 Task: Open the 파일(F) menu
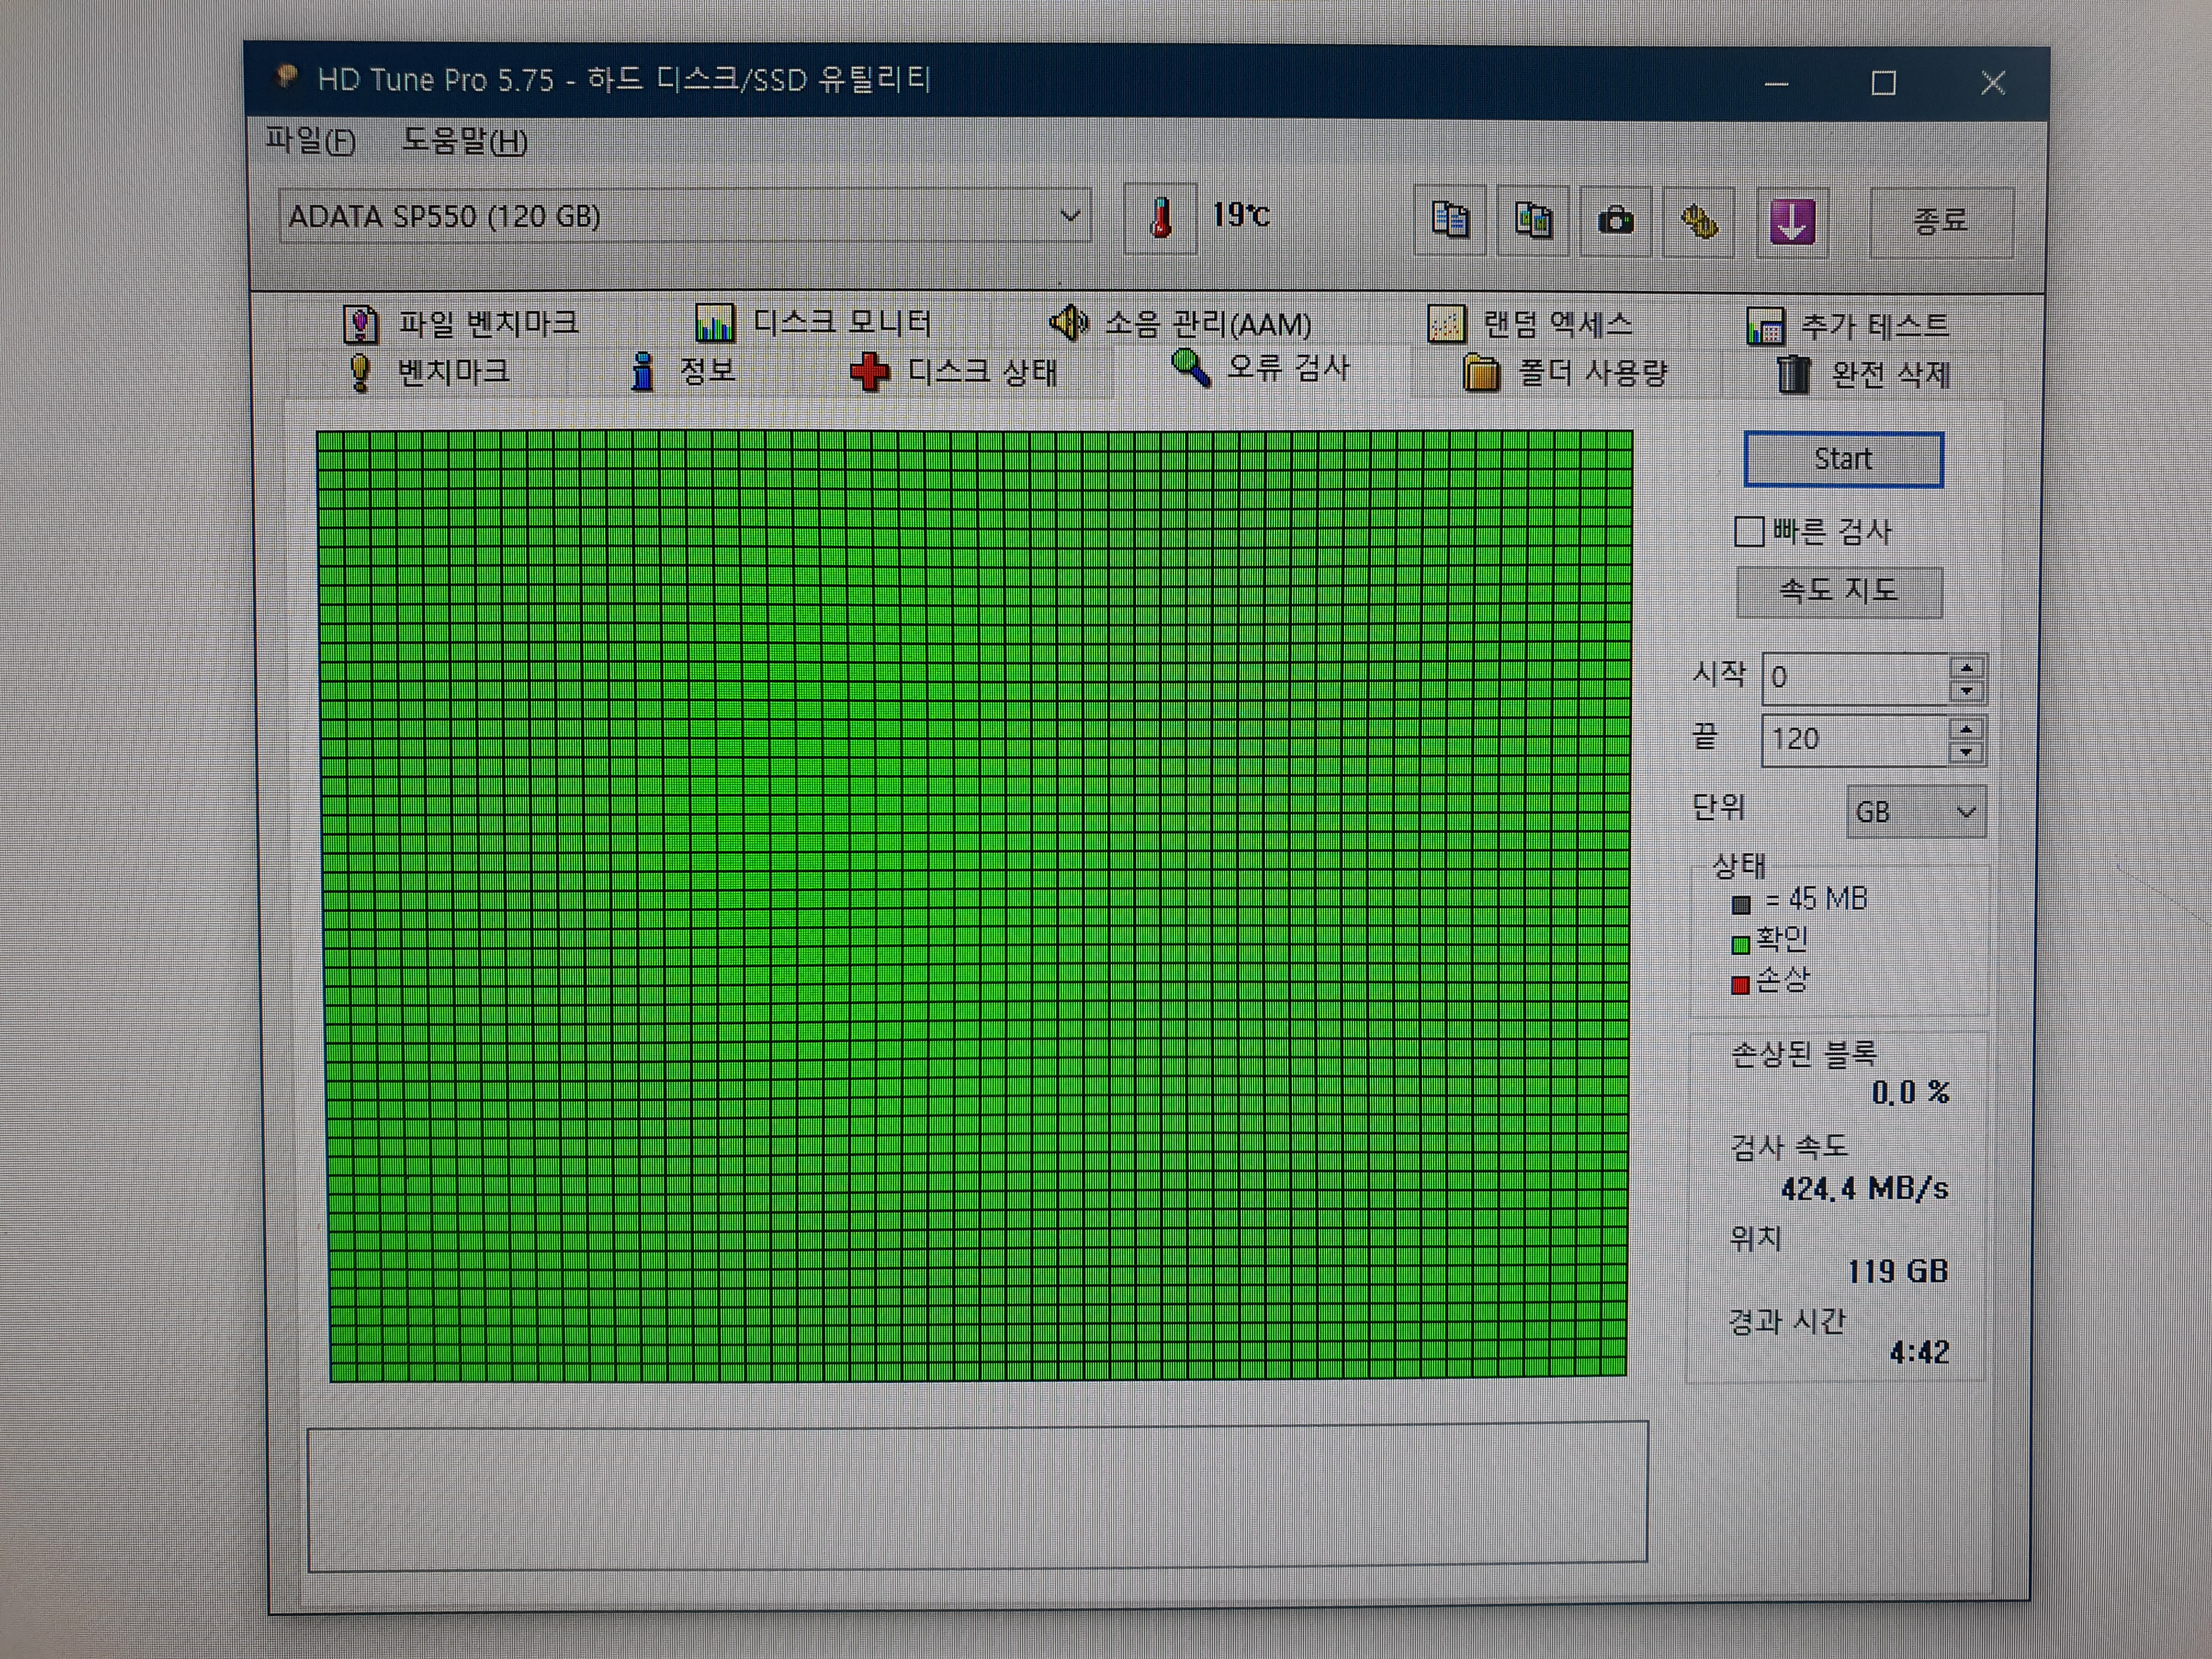pos(310,140)
